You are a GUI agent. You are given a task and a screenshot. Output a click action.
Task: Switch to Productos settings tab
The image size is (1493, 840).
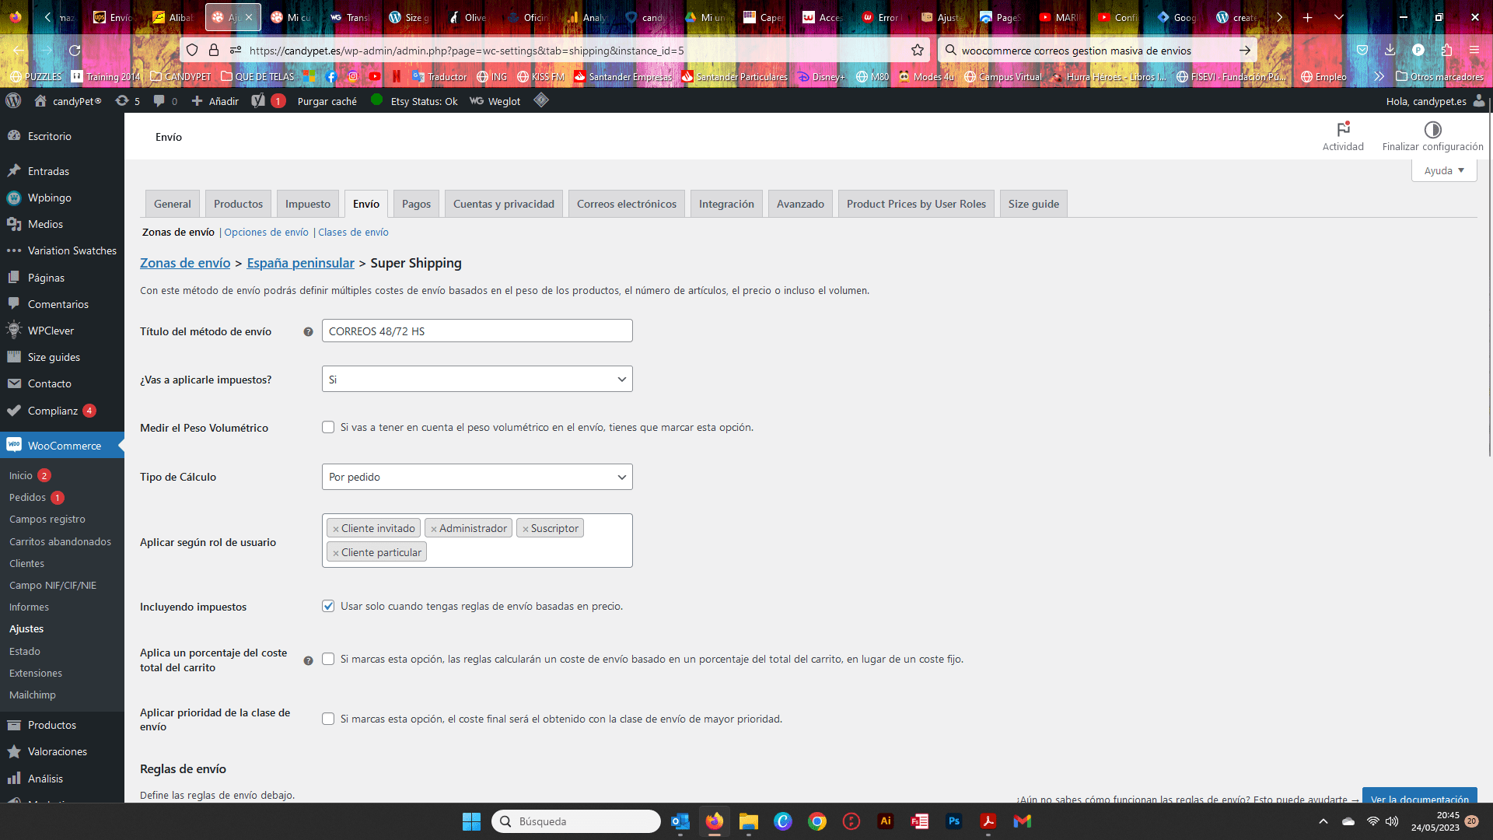(238, 204)
